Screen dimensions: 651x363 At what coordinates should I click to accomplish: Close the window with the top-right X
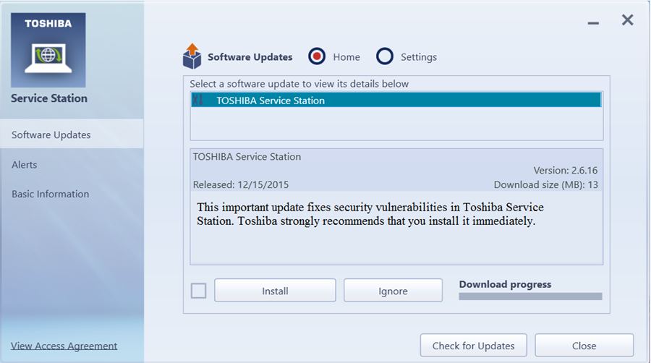pos(627,20)
